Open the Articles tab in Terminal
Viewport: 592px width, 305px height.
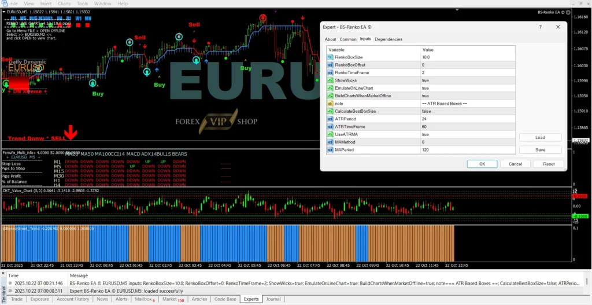point(199,299)
